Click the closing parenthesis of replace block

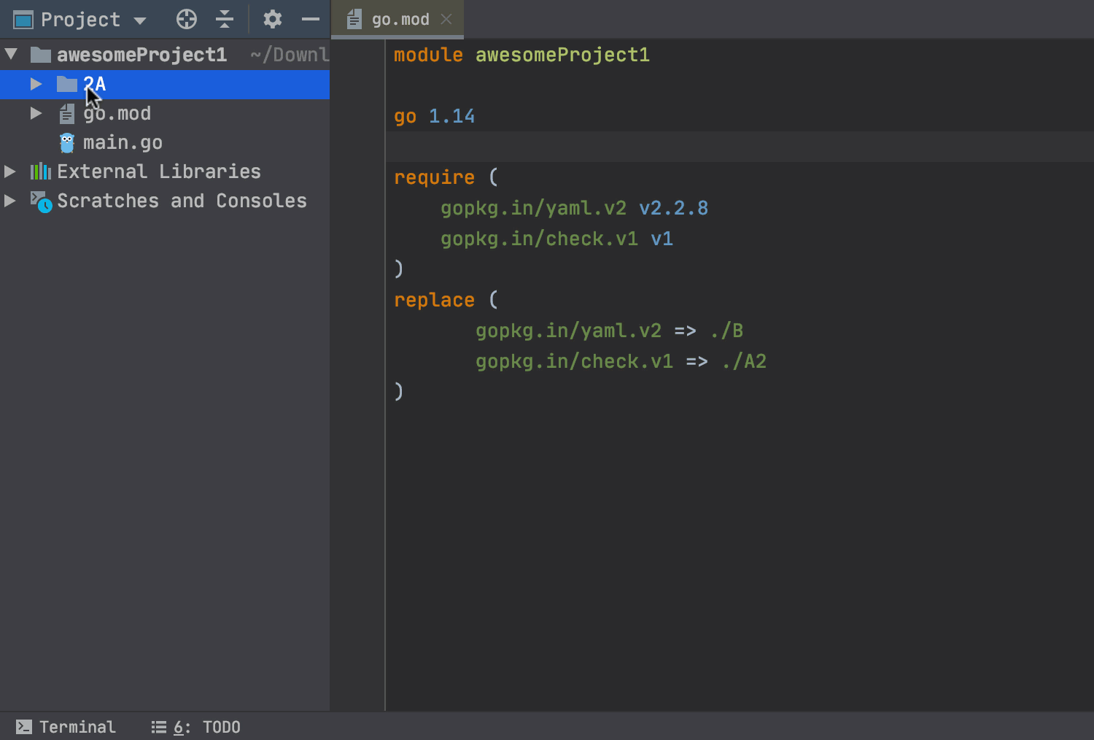[398, 392]
